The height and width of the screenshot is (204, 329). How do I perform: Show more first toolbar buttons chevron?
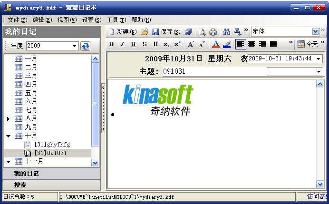246,30
